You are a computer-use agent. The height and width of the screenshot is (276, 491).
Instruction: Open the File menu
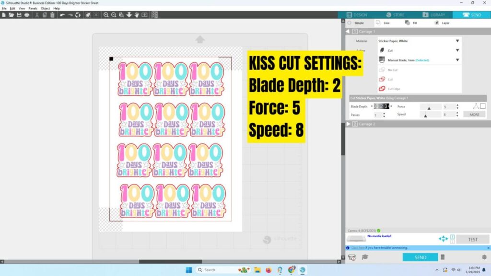[4, 9]
